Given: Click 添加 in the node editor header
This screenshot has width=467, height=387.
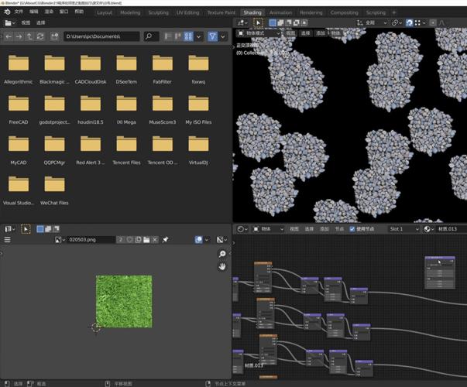Looking at the screenshot, I should [x=324, y=229].
